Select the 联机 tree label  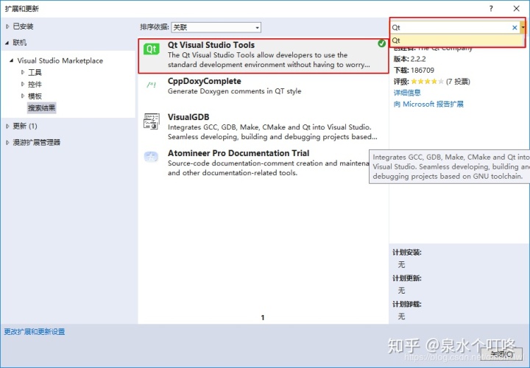(x=20, y=43)
